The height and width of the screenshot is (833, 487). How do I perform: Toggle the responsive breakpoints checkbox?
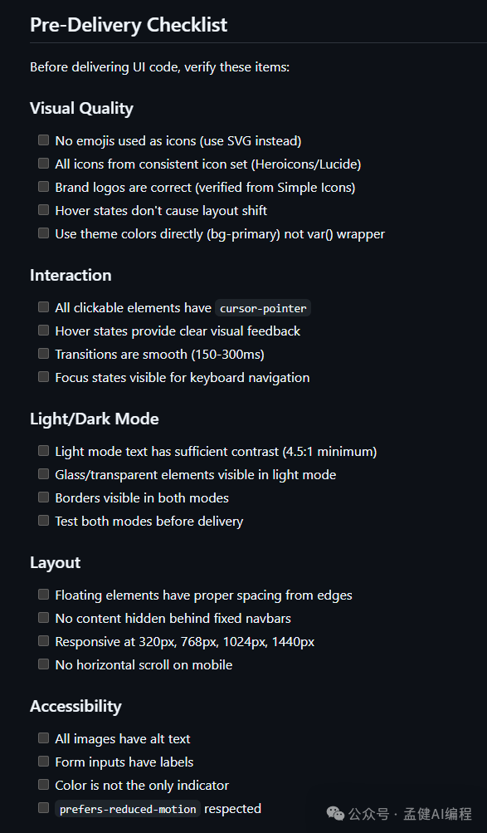click(x=43, y=641)
